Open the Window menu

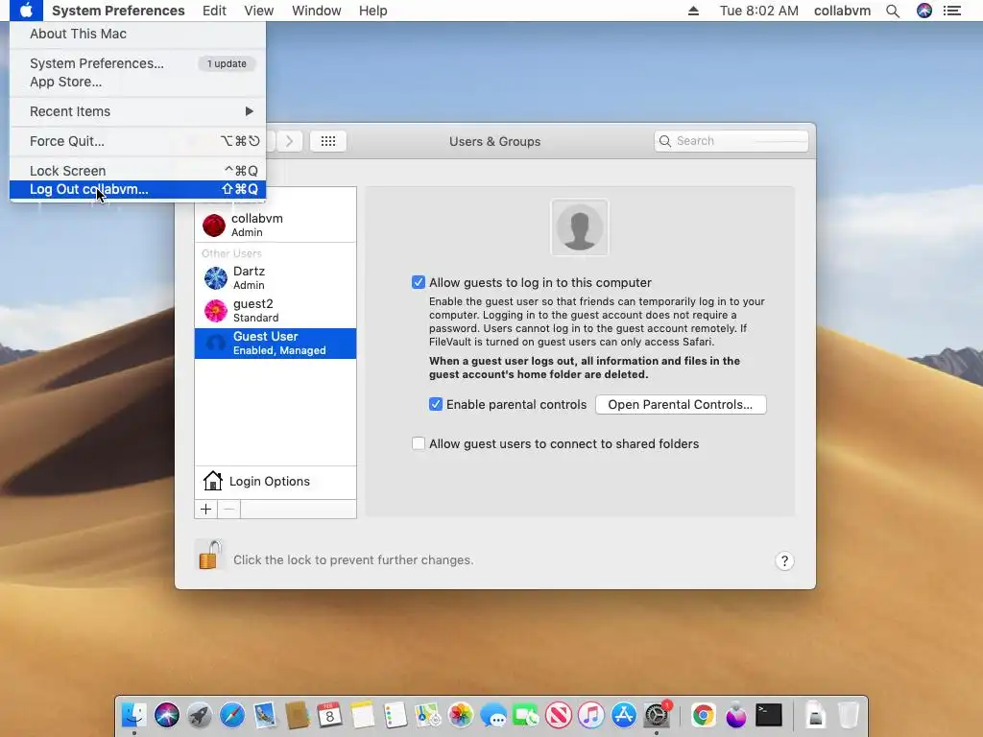316,11
